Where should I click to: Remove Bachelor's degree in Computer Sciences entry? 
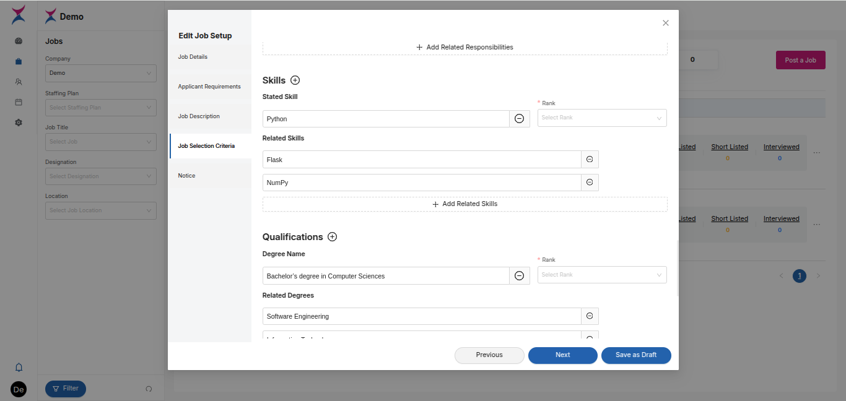(519, 276)
